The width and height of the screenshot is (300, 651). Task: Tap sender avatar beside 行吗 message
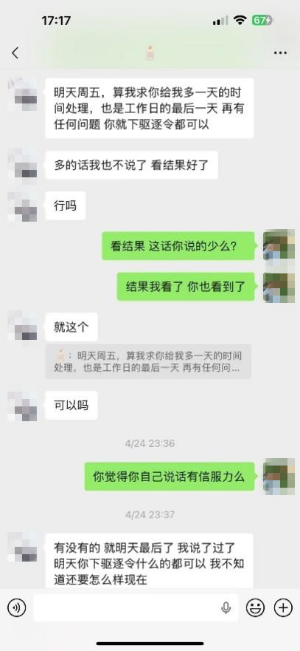click(22, 206)
